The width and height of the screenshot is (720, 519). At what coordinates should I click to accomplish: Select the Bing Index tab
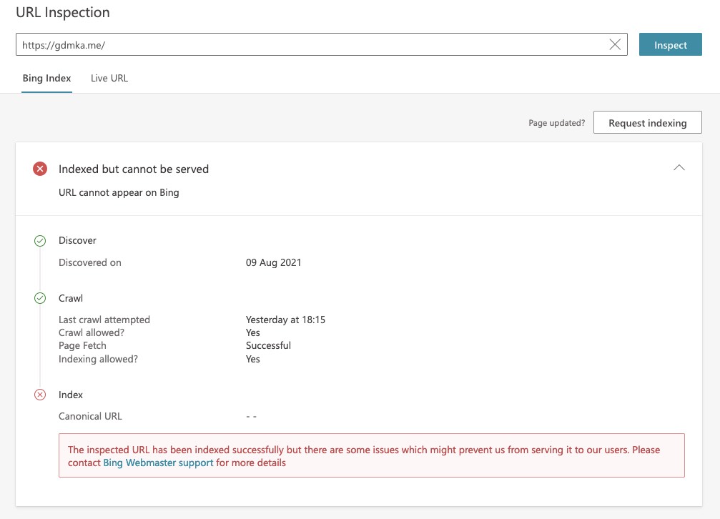[x=46, y=78]
